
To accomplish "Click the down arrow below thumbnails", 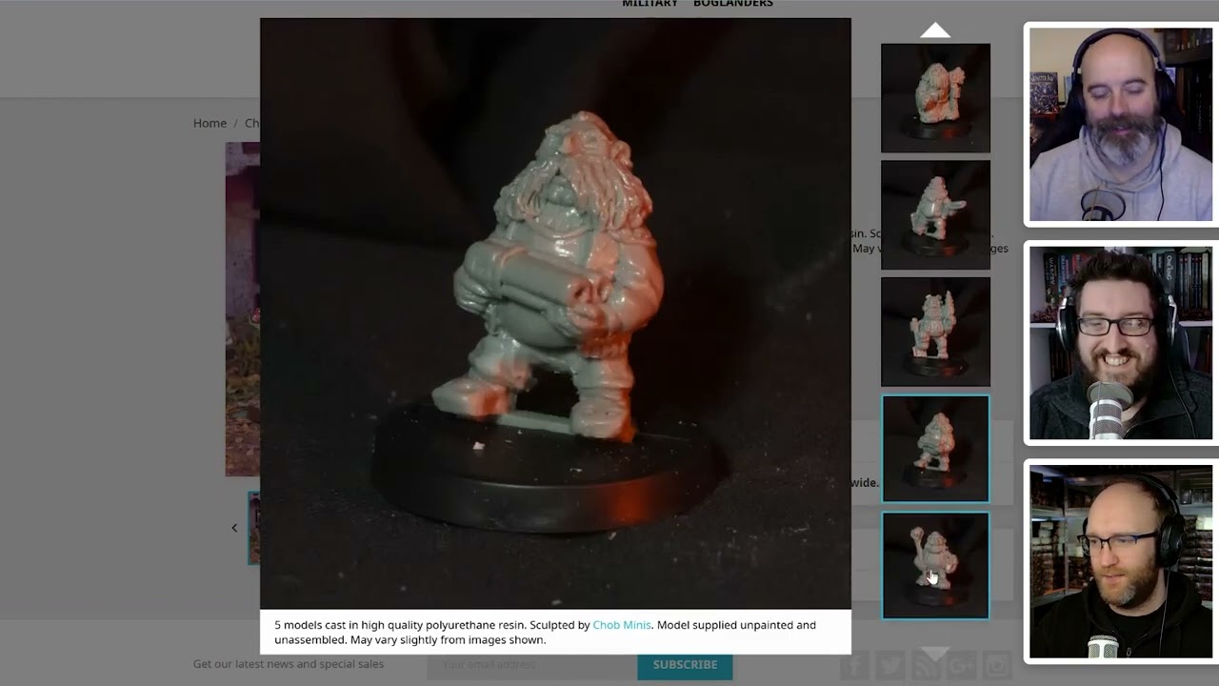I will (935, 653).
